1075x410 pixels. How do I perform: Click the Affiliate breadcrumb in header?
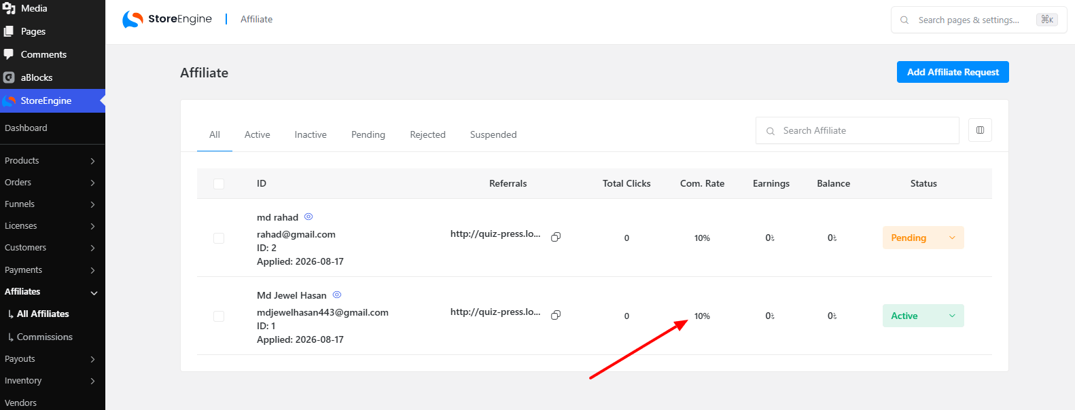(x=256, y=19)
